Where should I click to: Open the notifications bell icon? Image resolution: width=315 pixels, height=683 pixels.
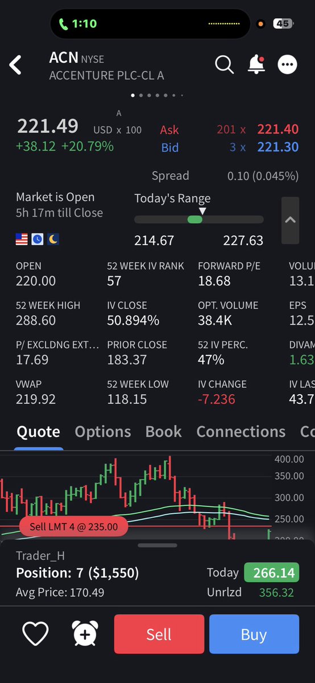click(256, 64)
